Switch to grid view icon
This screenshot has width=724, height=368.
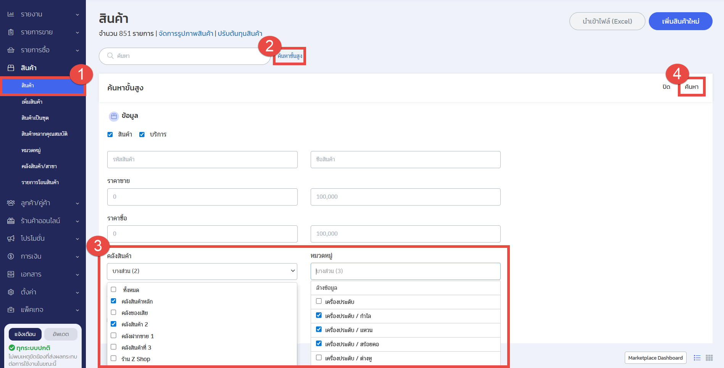(709, 358)
